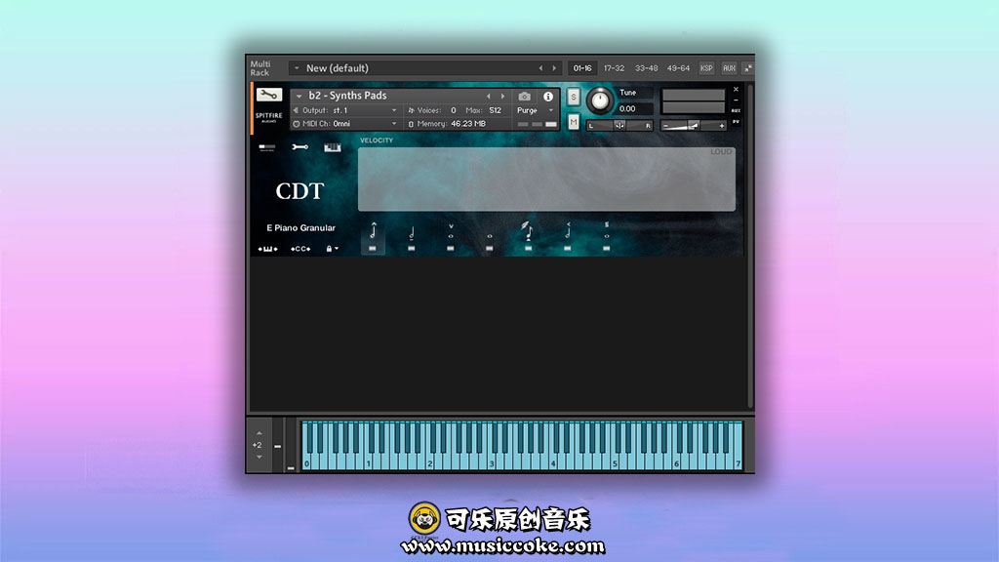Switch to the 17-32 channel tab
The height and width of the screenshot is (562, 999).
tap(614, 68)
